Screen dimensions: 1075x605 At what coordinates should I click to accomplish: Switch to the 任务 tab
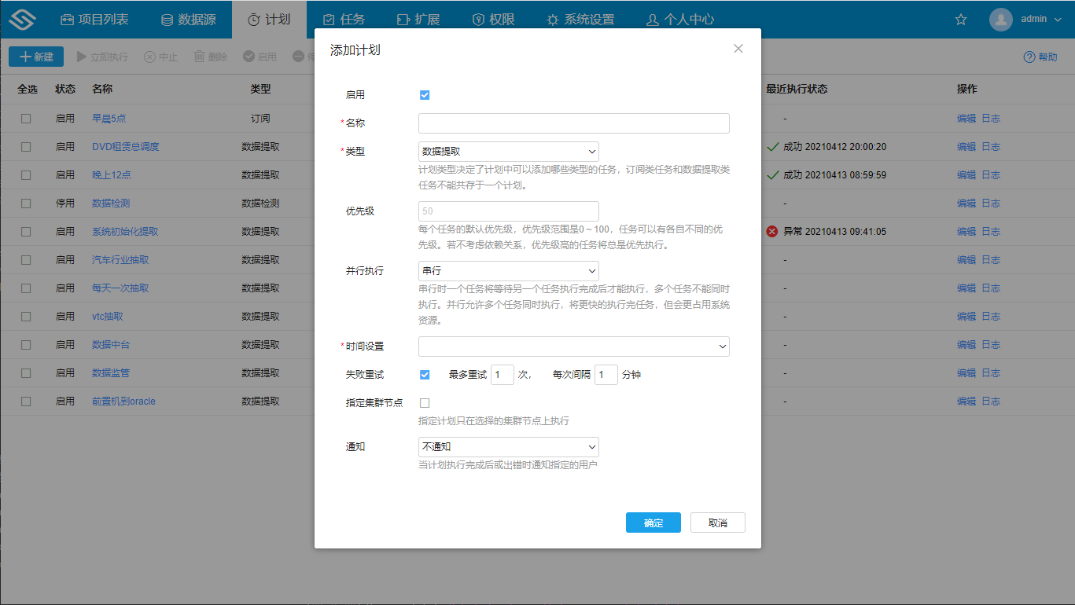coord(344,18)
